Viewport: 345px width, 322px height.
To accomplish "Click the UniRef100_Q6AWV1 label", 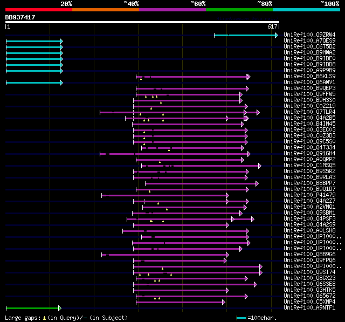I will coord(309,83).
